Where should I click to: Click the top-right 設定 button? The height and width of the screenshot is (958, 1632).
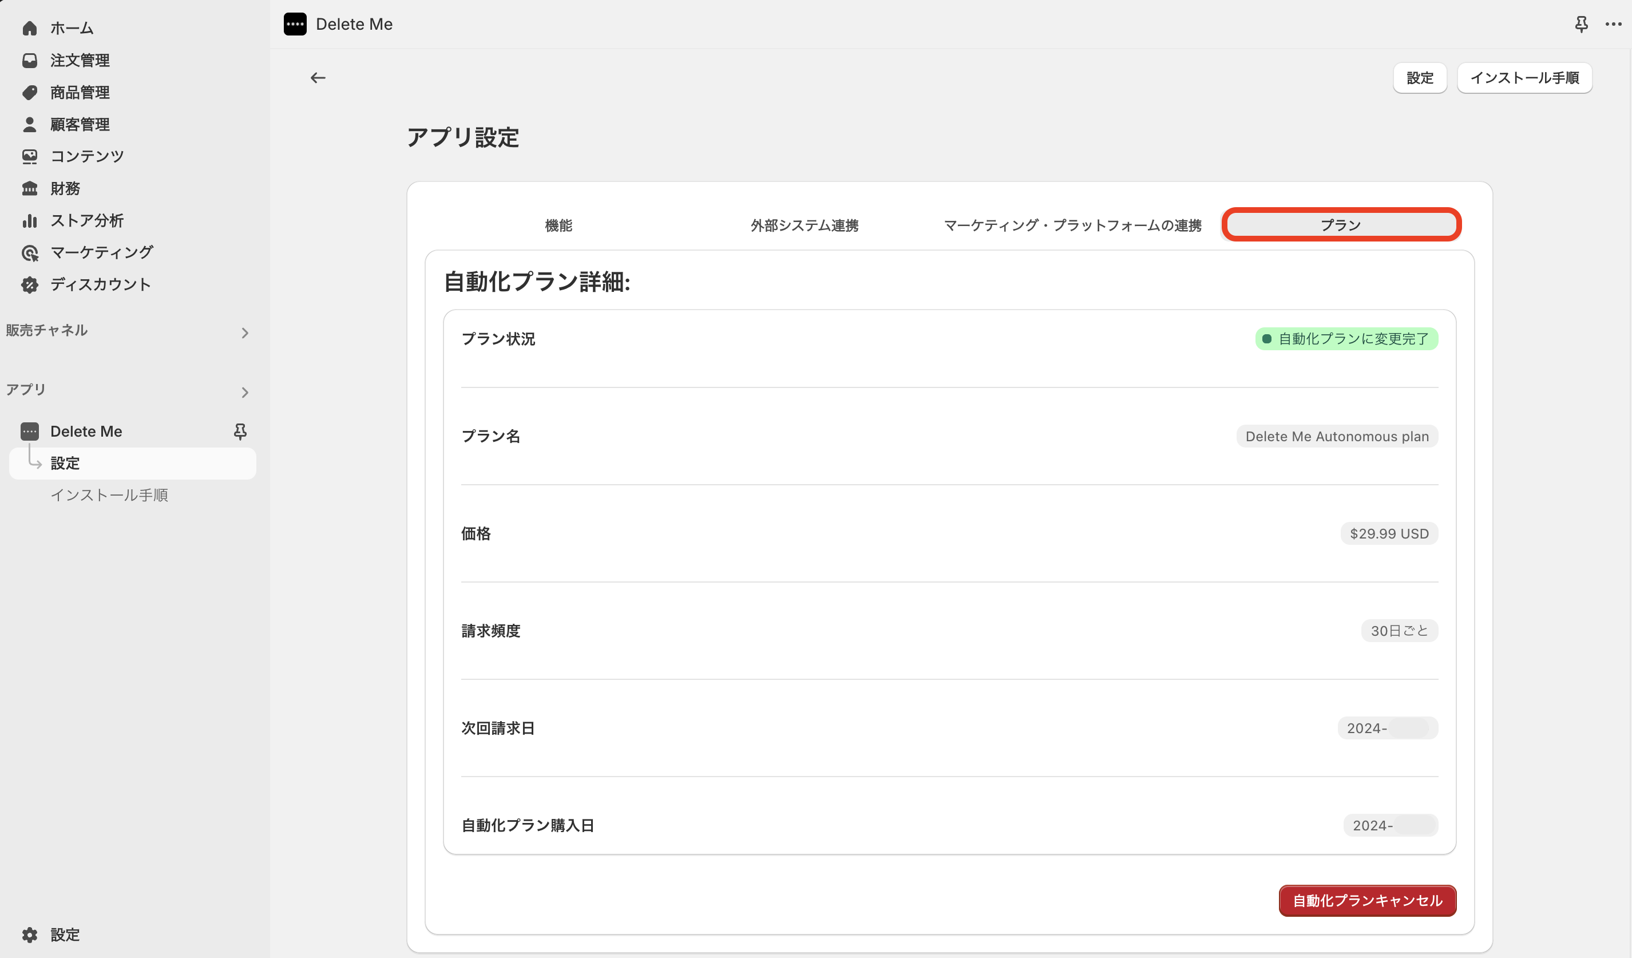pyautogui.click(x=1420, y=78)
